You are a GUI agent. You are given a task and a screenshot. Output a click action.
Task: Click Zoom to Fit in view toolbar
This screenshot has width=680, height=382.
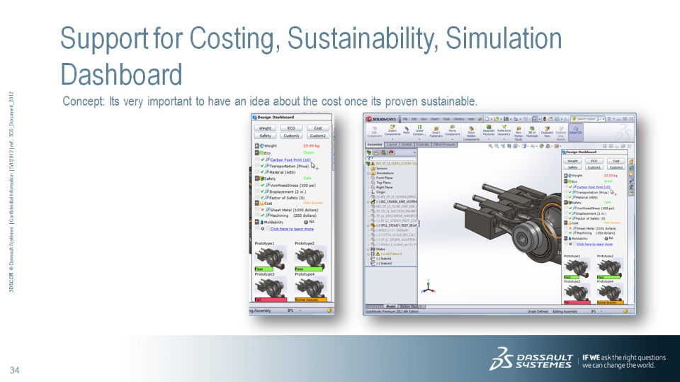[x=490, y=146]
